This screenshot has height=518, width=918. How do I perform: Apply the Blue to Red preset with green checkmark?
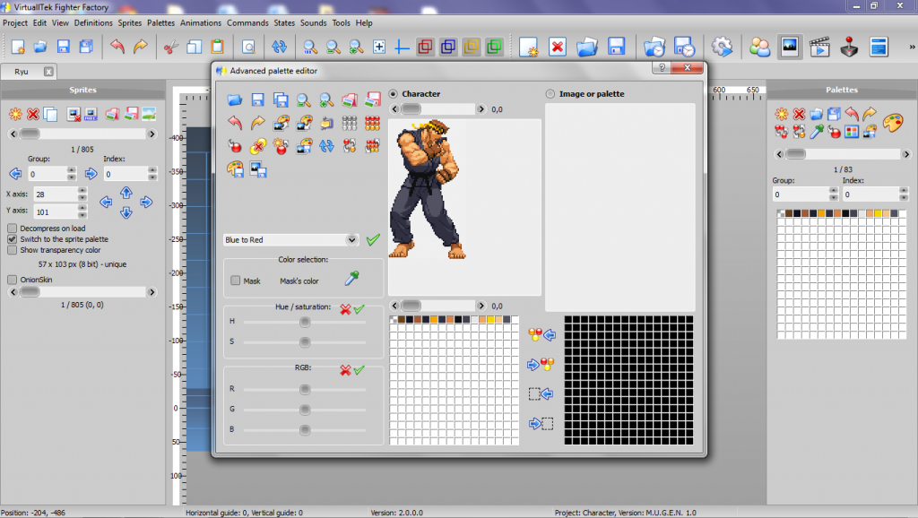(x=373, y=239)
